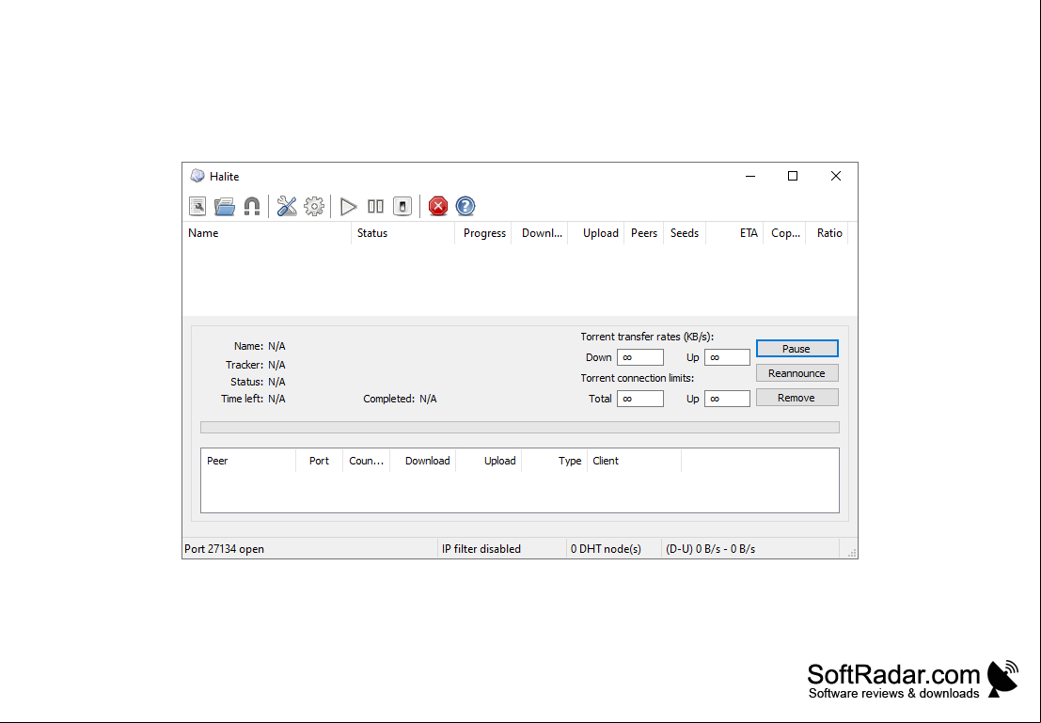Click the document-with-wrench icon in toolbar
1041x723 pixels.
197,207
